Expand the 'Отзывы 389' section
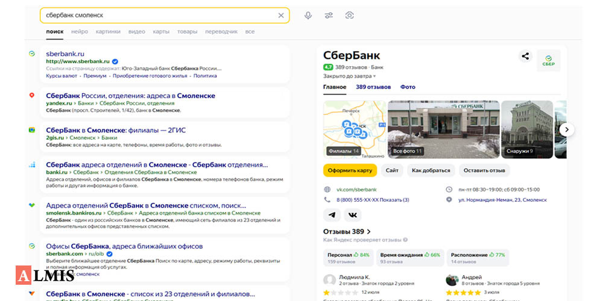 [347, 232]
